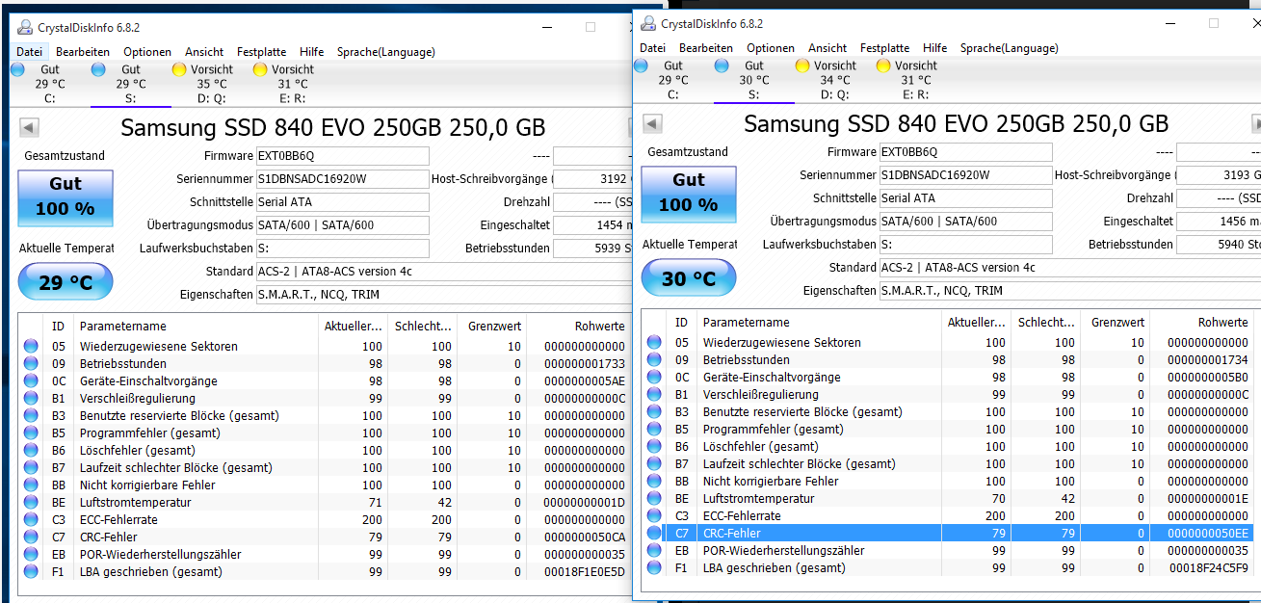Open Festplatte menu in right window
This screenshot has width=1261, height=603.
coord(884,48)
